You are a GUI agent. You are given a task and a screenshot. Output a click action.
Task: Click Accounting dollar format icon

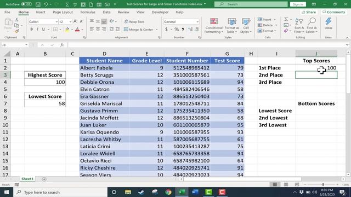click(166, 29)
